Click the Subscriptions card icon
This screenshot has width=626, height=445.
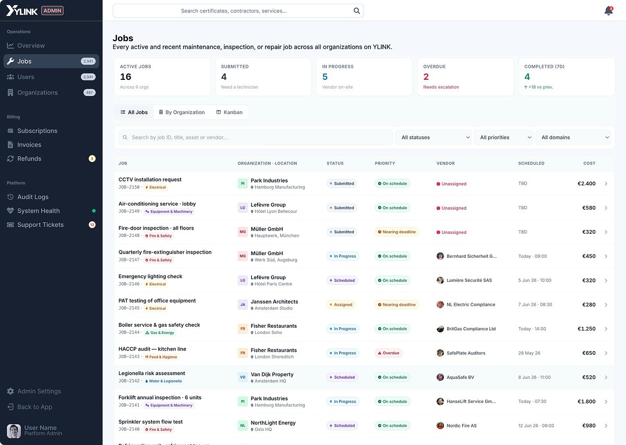(10, 131)
